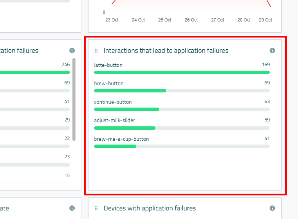Click info icon on Devices with application failures

(x=272, y=208)
